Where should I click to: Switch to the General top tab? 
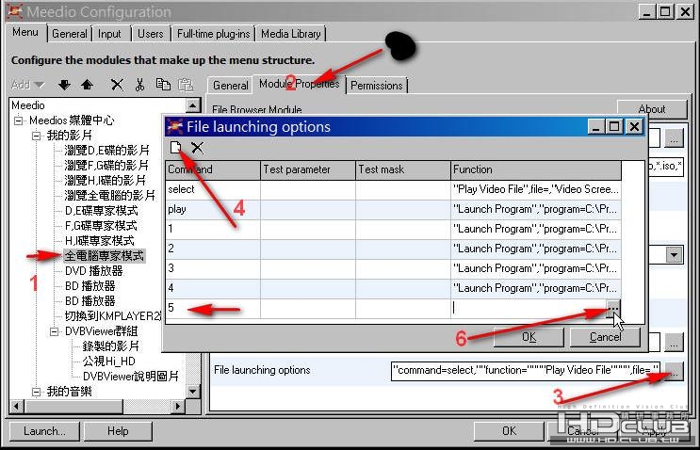(69, 34)
